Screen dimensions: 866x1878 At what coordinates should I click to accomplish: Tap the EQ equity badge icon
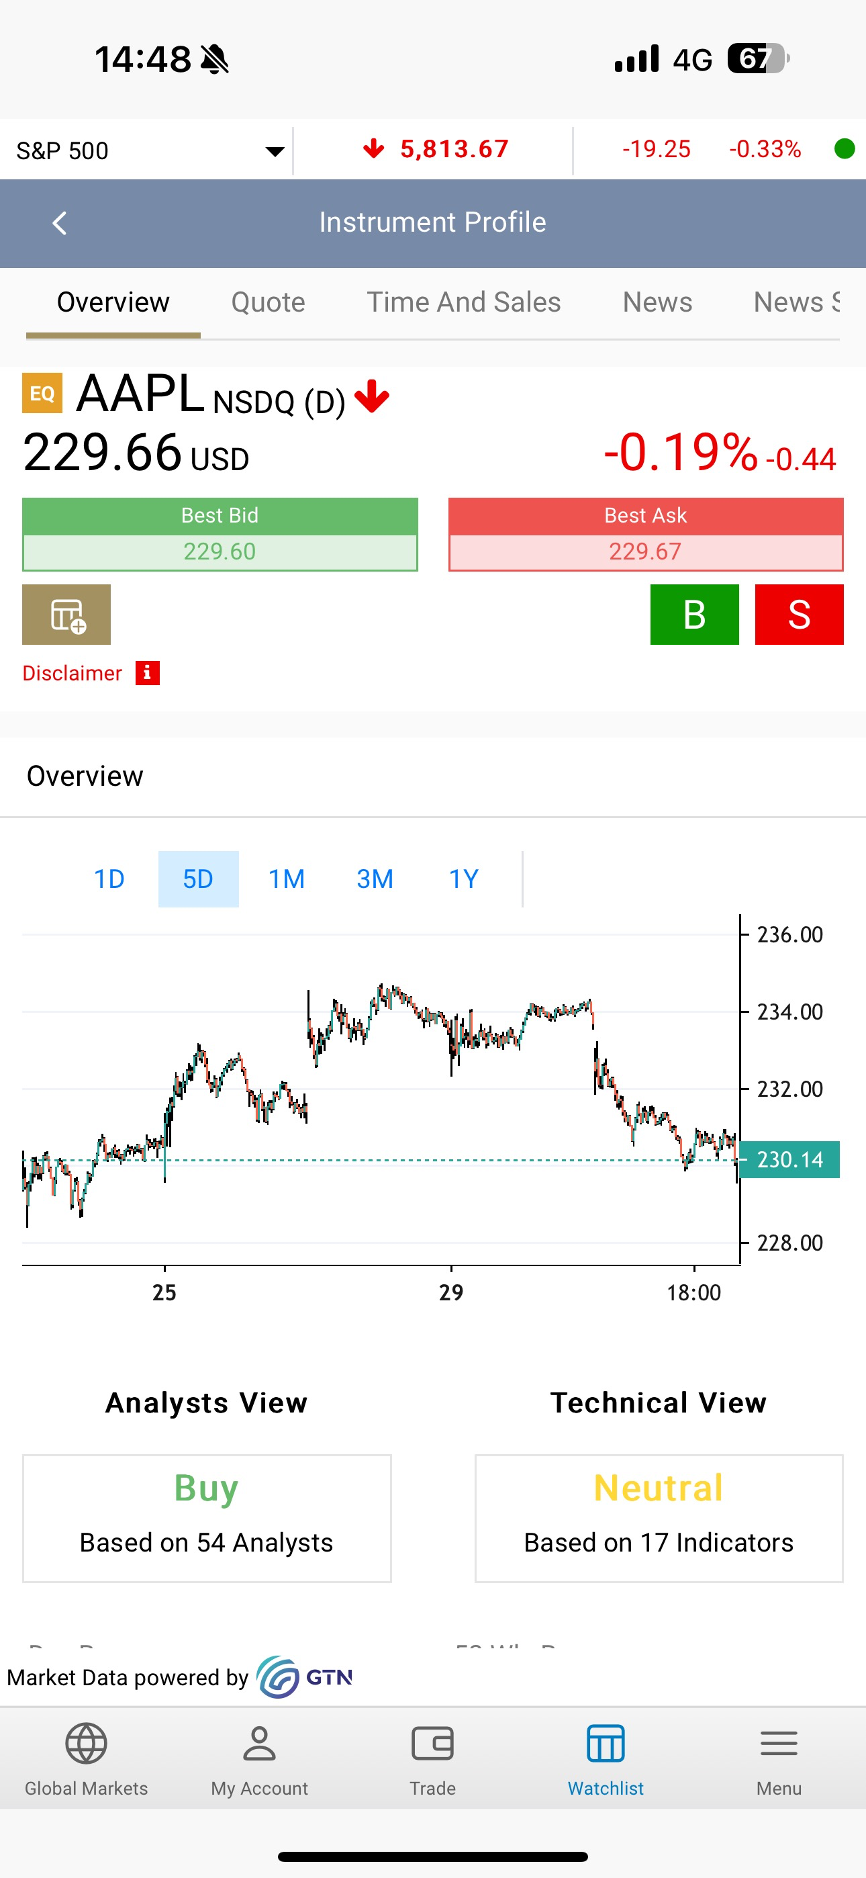click(x=42, y=393)
